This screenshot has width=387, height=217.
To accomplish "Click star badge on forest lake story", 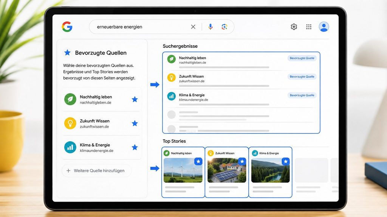I will click(286, 161).
